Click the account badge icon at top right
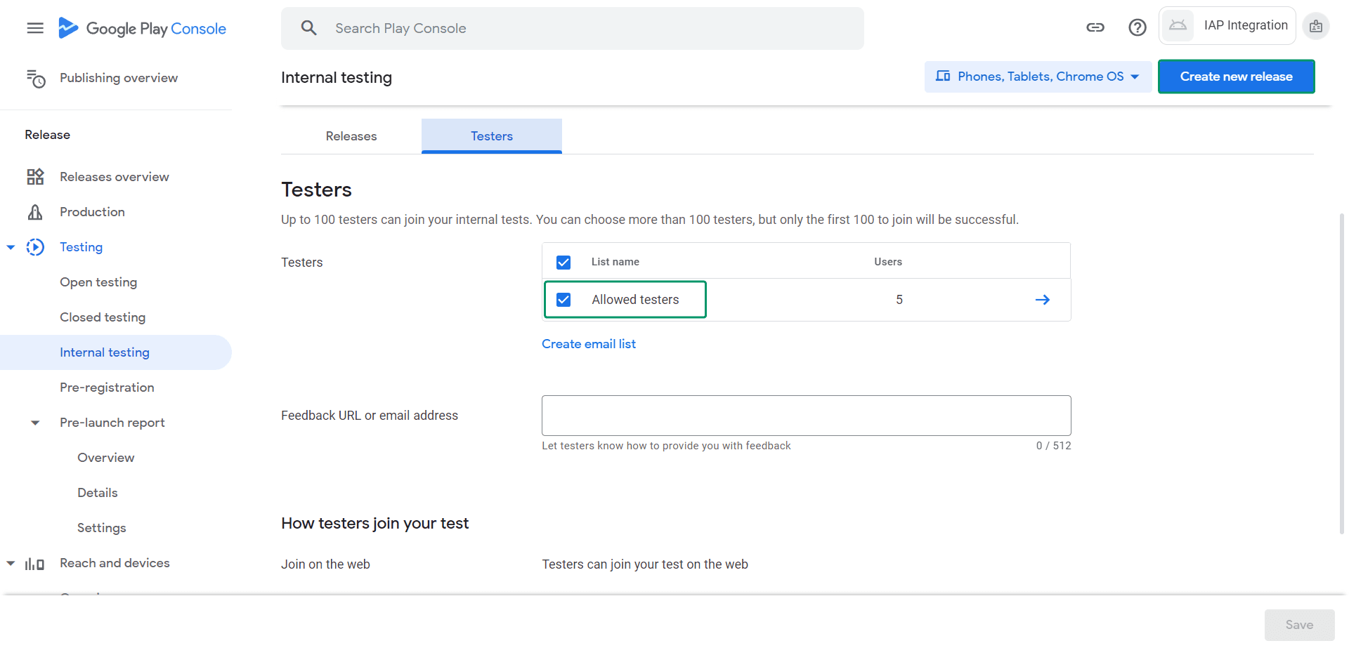The image size is (1349, 655). (x=1315, y=26)
